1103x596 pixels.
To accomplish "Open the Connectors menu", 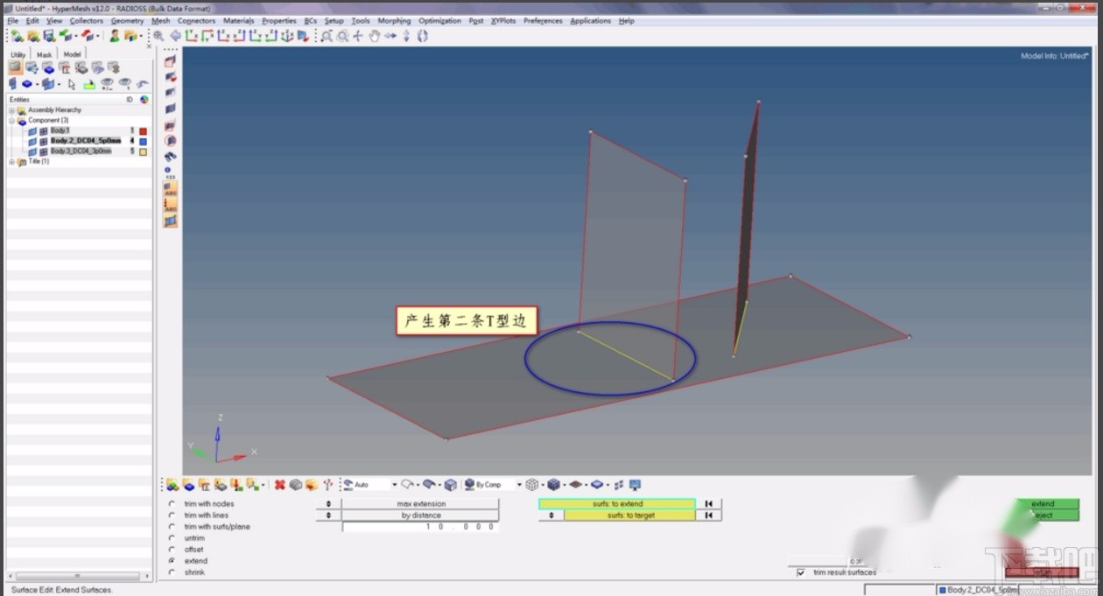I will (196, 20).
